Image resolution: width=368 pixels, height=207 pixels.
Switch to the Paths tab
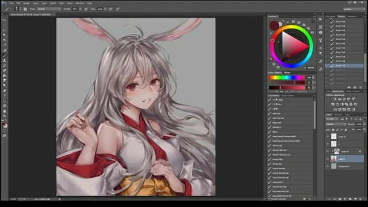point(347,114)
